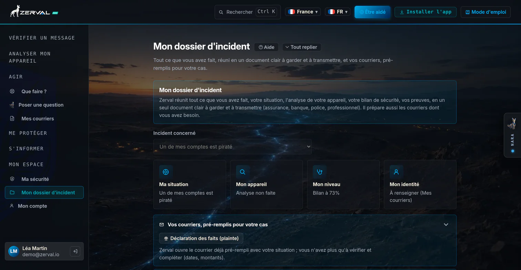
Task: Click the French flag in the France selector
Action: pos(292,12)
